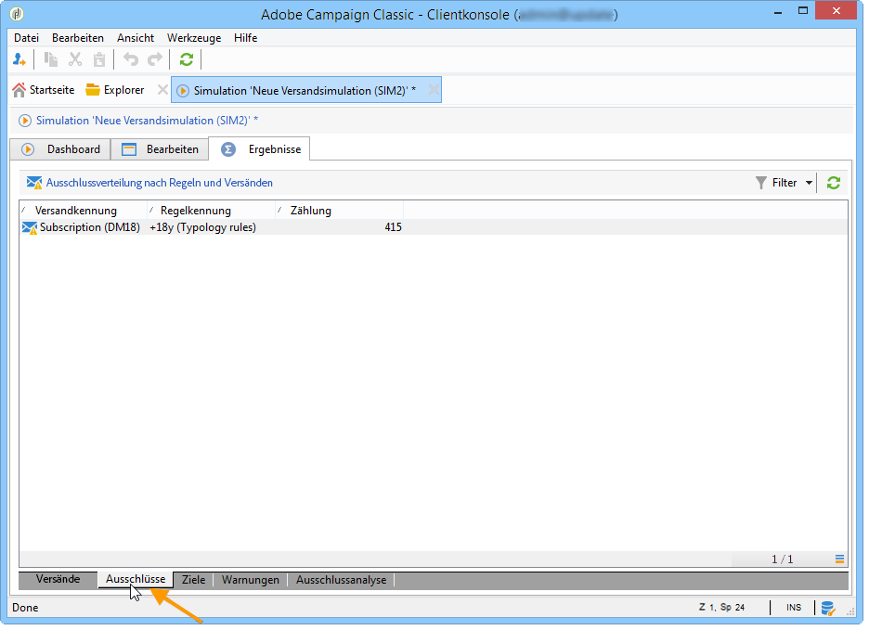Open the Bearbeiten menu
Image resolution: width=882 pixels, height=643 pixels.
point(78,38)
